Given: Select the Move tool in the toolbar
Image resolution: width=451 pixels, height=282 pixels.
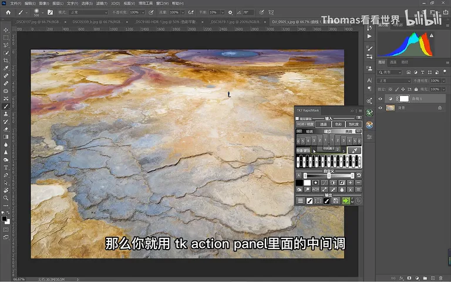Looking at the screenshot, I should (x=6, y=30).
